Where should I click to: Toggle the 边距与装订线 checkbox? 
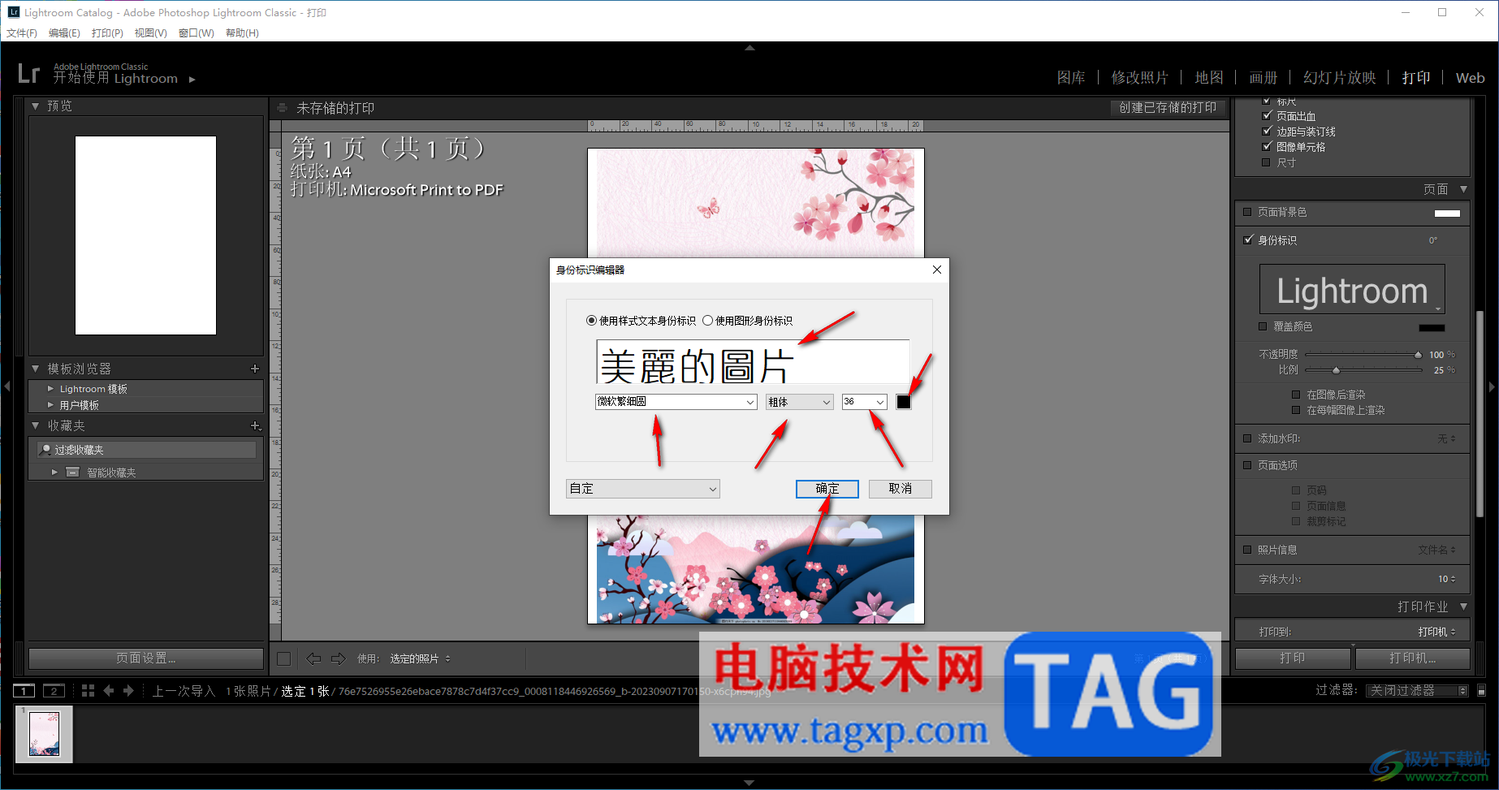click(x=1267, y=132)
